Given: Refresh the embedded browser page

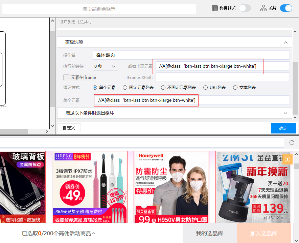Looking at the screenshot, I should coord(292,143).
